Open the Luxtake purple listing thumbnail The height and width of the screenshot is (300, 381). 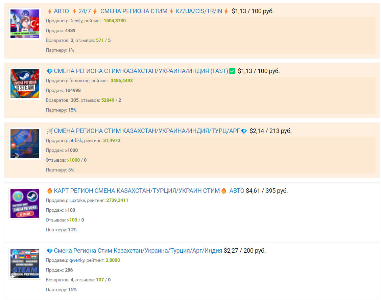click(25, 204)
